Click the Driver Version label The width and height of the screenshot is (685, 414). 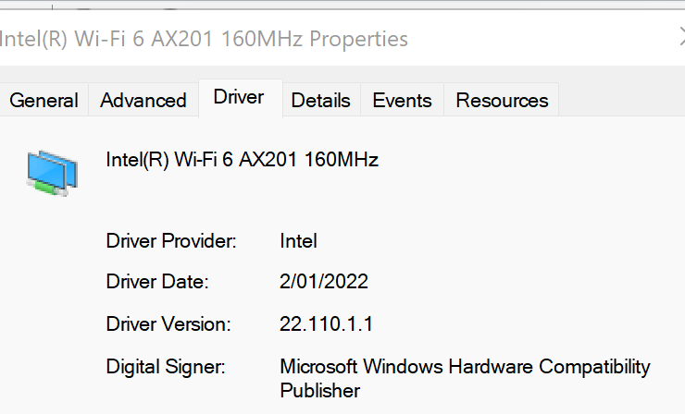point(168,324)
